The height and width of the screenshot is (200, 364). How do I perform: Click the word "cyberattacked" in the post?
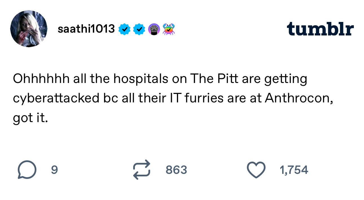point(55,99)
